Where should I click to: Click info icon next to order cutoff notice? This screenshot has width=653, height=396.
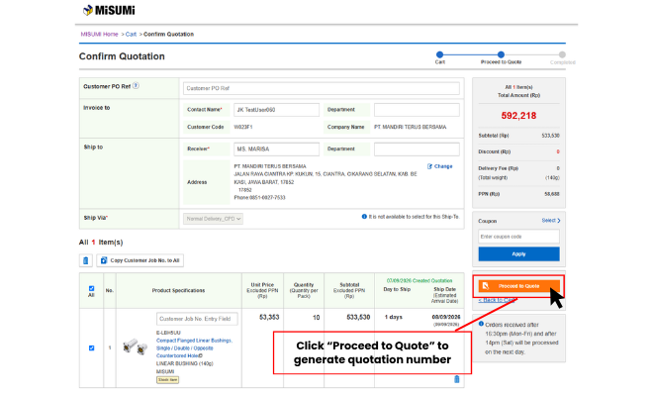[x=481, y=324]
